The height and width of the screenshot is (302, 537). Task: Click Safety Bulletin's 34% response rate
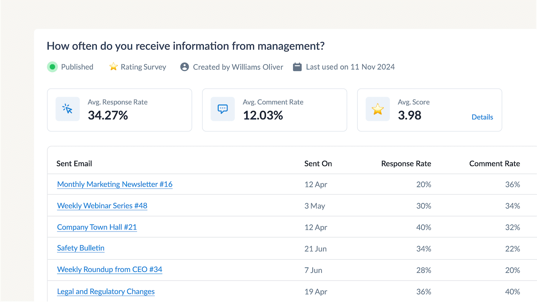(x=423, y=249)
